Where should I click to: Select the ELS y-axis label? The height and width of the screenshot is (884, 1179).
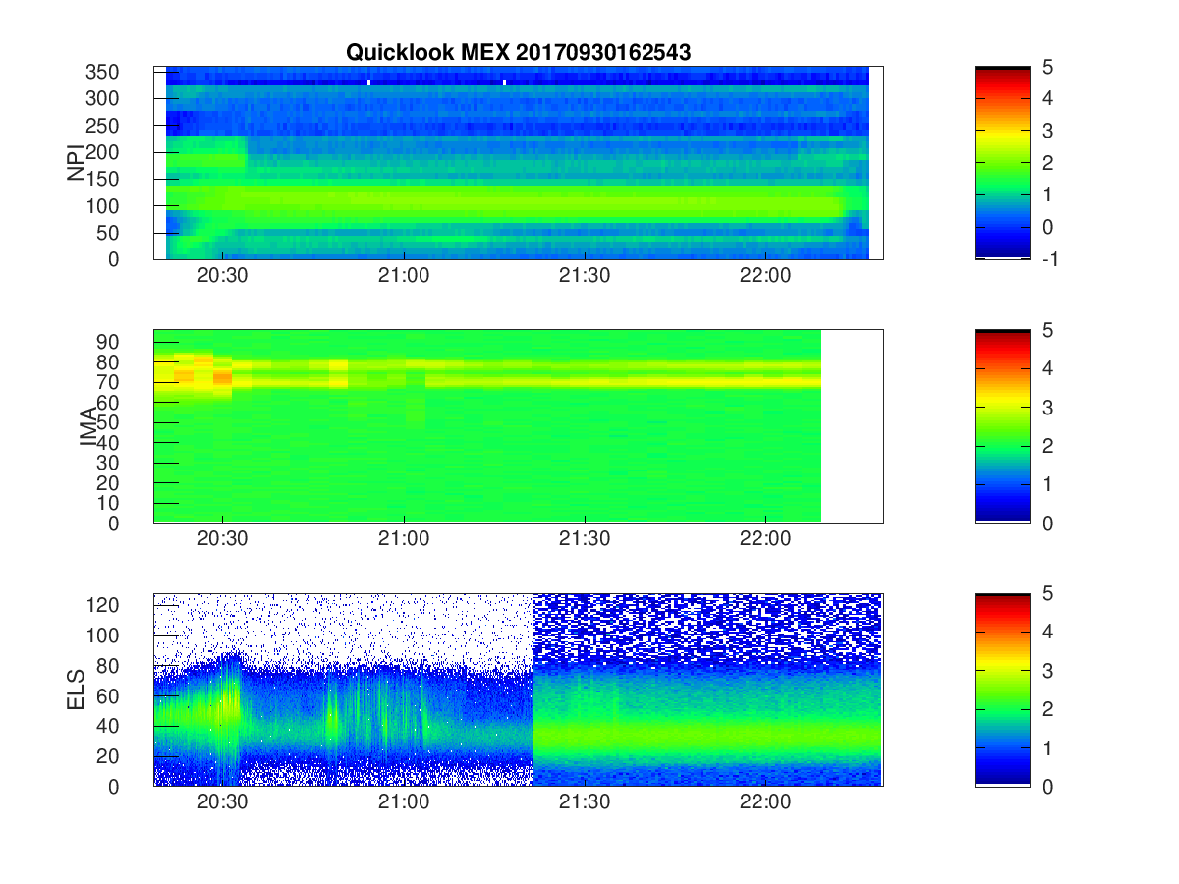[76, 690]
